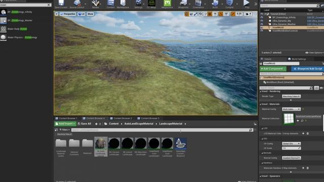This screenshot has height=182, width=324.
Task: Open the Modes toolbar icon
Action: pos(96,4)
